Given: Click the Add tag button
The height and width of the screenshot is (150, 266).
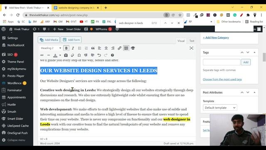Looking at the screenshot, I should point(246,62).
